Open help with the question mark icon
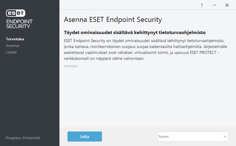The image size is (236, 146). pos(202,5)
